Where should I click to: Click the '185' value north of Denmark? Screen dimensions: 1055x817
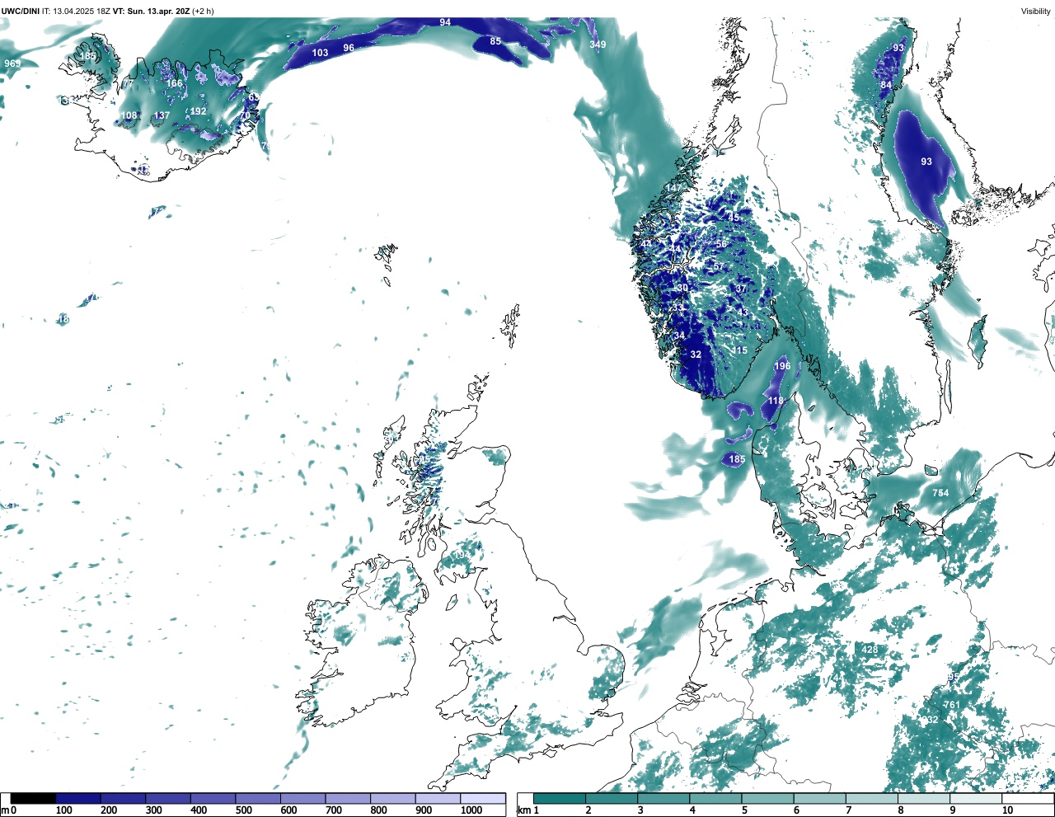[x=737, y=459]
